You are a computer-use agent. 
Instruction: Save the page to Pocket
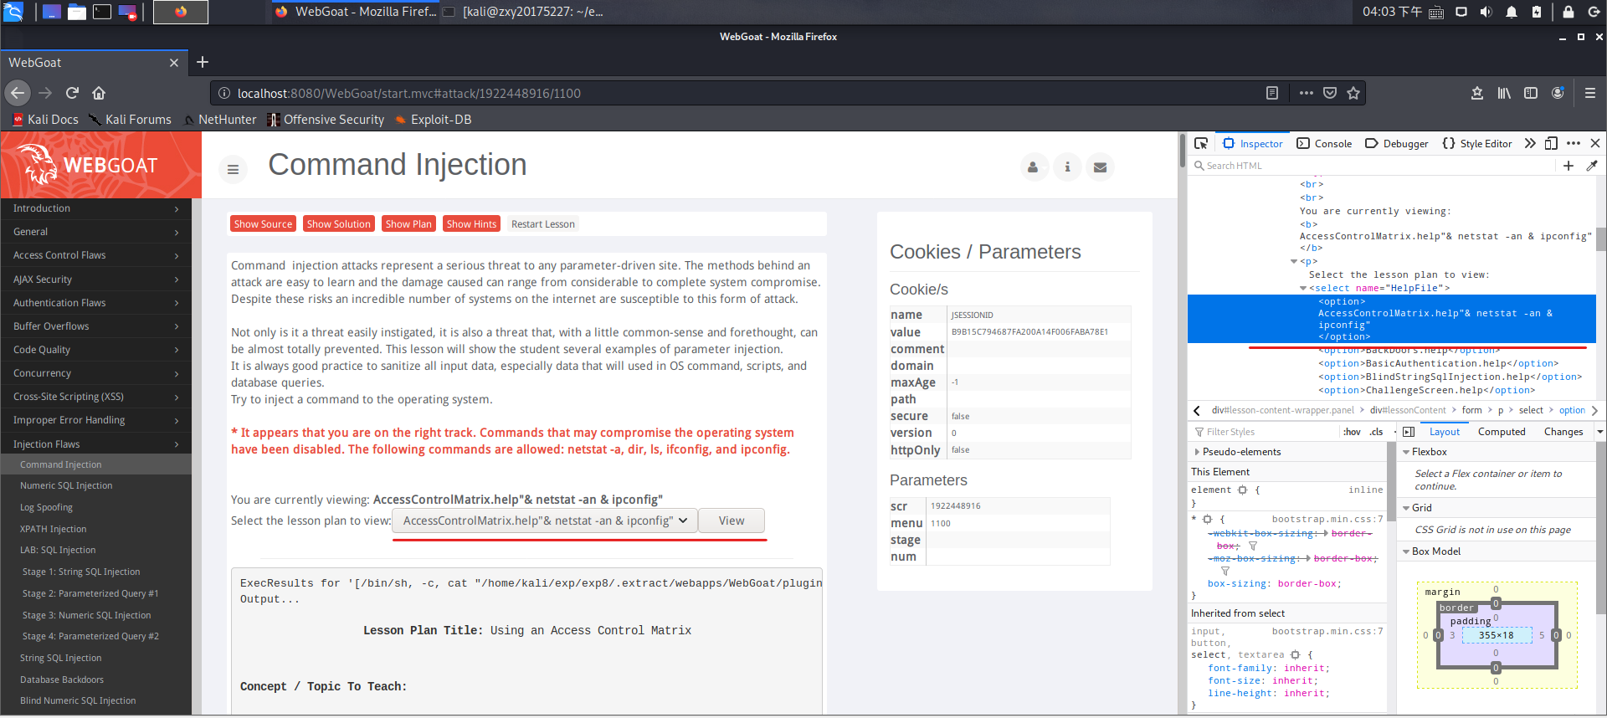pos(1330,93)
